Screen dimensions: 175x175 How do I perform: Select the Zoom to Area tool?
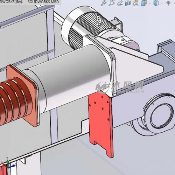pyautogui.click(x=112, y=3)
